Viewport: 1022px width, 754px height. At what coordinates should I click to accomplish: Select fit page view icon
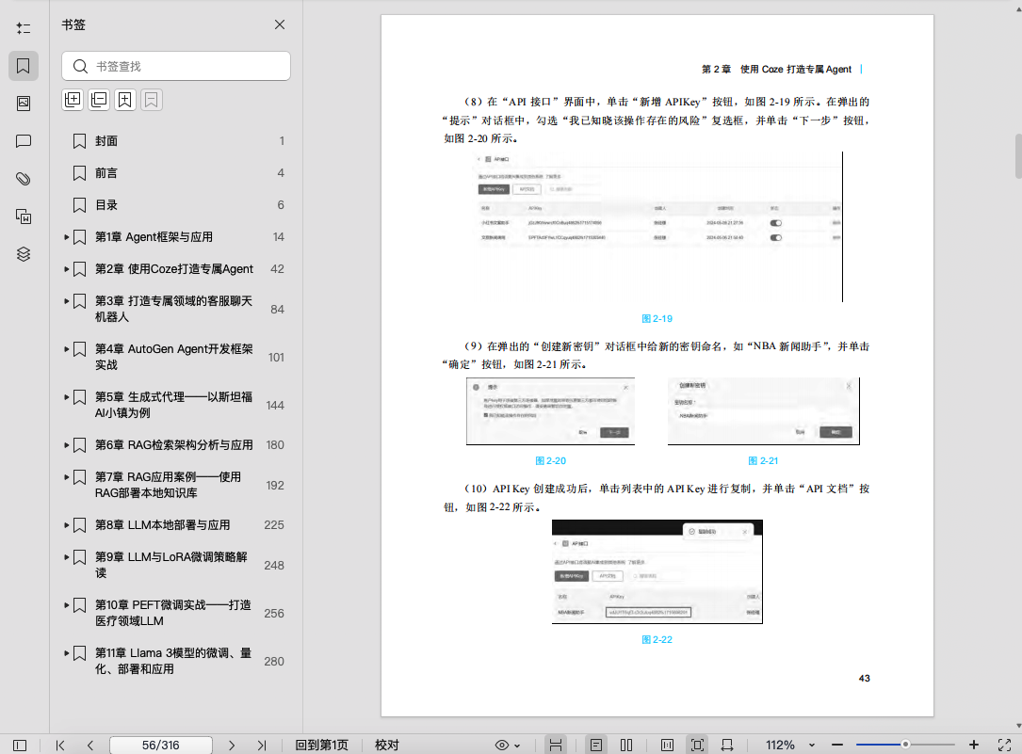click(697, 745)
